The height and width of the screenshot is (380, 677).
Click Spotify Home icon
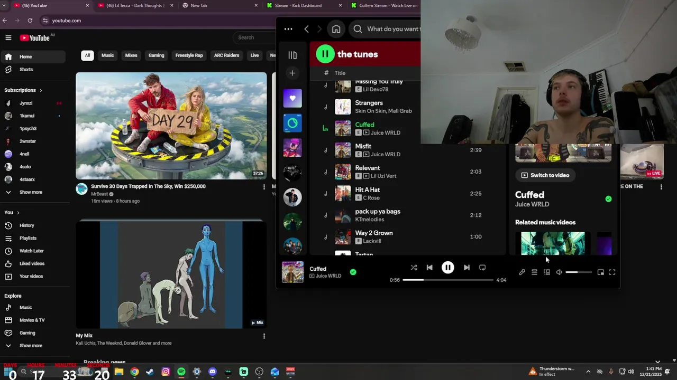(x=336, y=29)
